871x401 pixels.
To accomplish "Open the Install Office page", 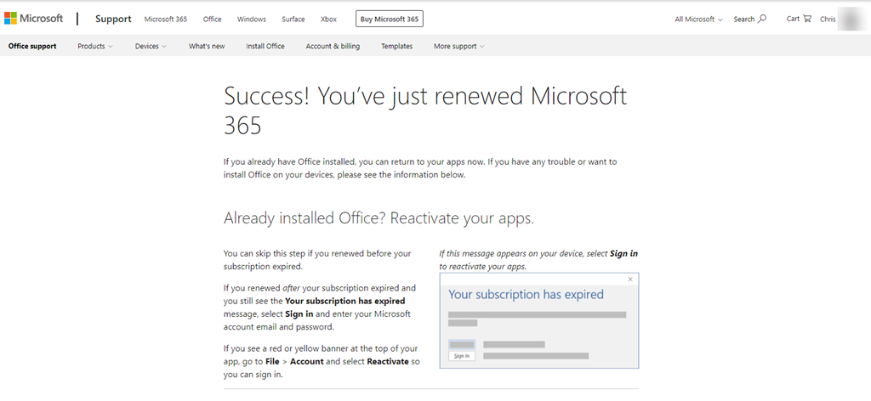I will (x=265, y=46).
